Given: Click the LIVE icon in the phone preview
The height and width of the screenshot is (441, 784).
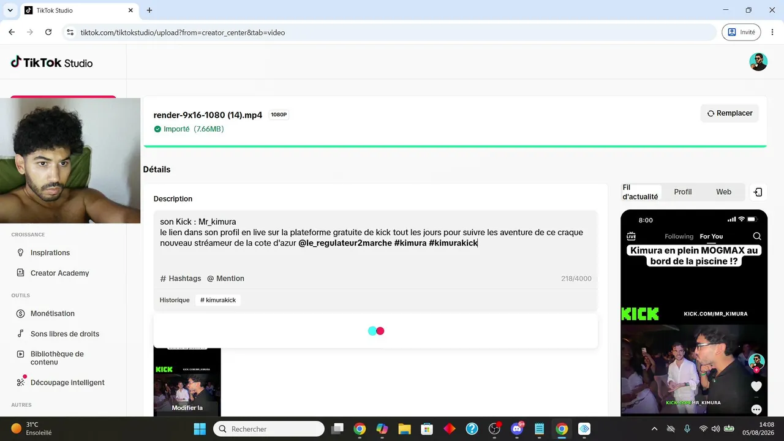Looking at the screenshot, I should [x=631, y=236].
